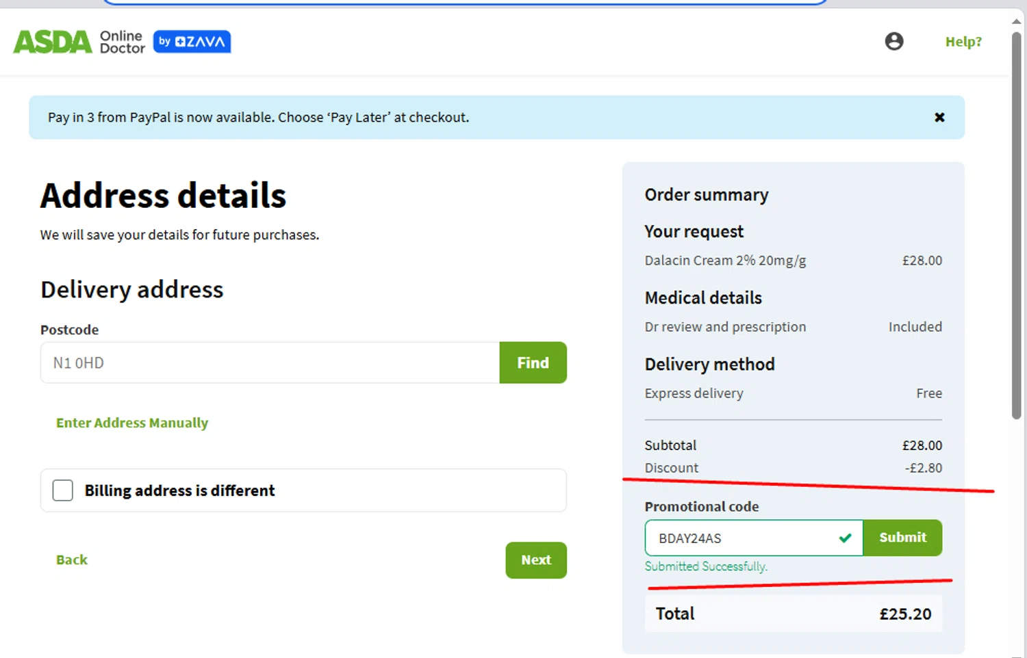Continue with the Next button
1027x658 pixels.
(536, 560)
